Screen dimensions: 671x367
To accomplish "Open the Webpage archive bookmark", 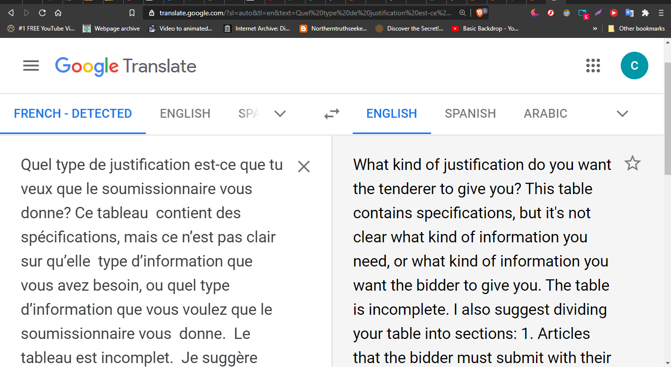I will pyautogui.click(x=111, y=29).
